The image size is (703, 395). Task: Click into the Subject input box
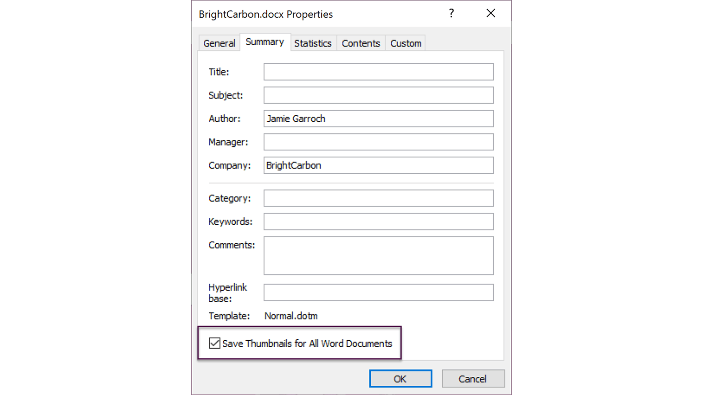[379, 95]
